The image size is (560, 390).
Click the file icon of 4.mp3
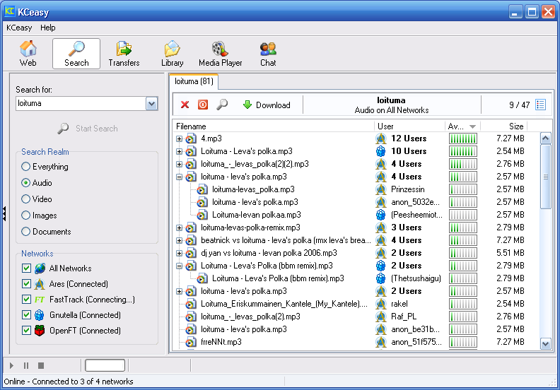coord(191,138)
